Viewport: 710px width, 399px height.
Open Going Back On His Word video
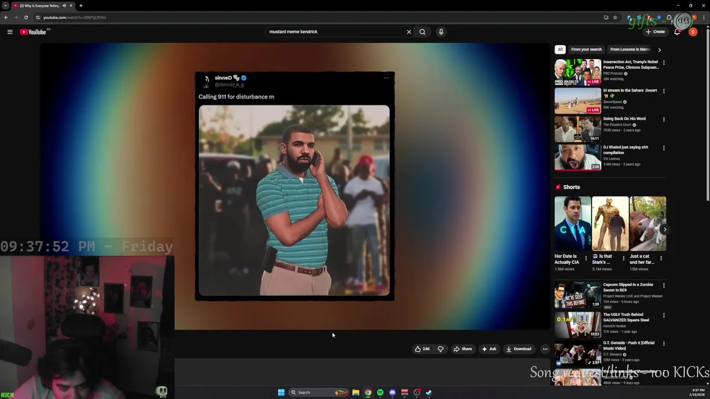coord(577,129)
